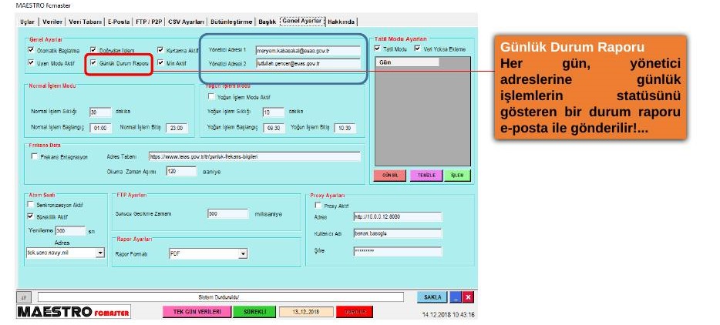Open the Başlık tab
The width and height of the screenshot is (720, 325).
coord(267,22)
